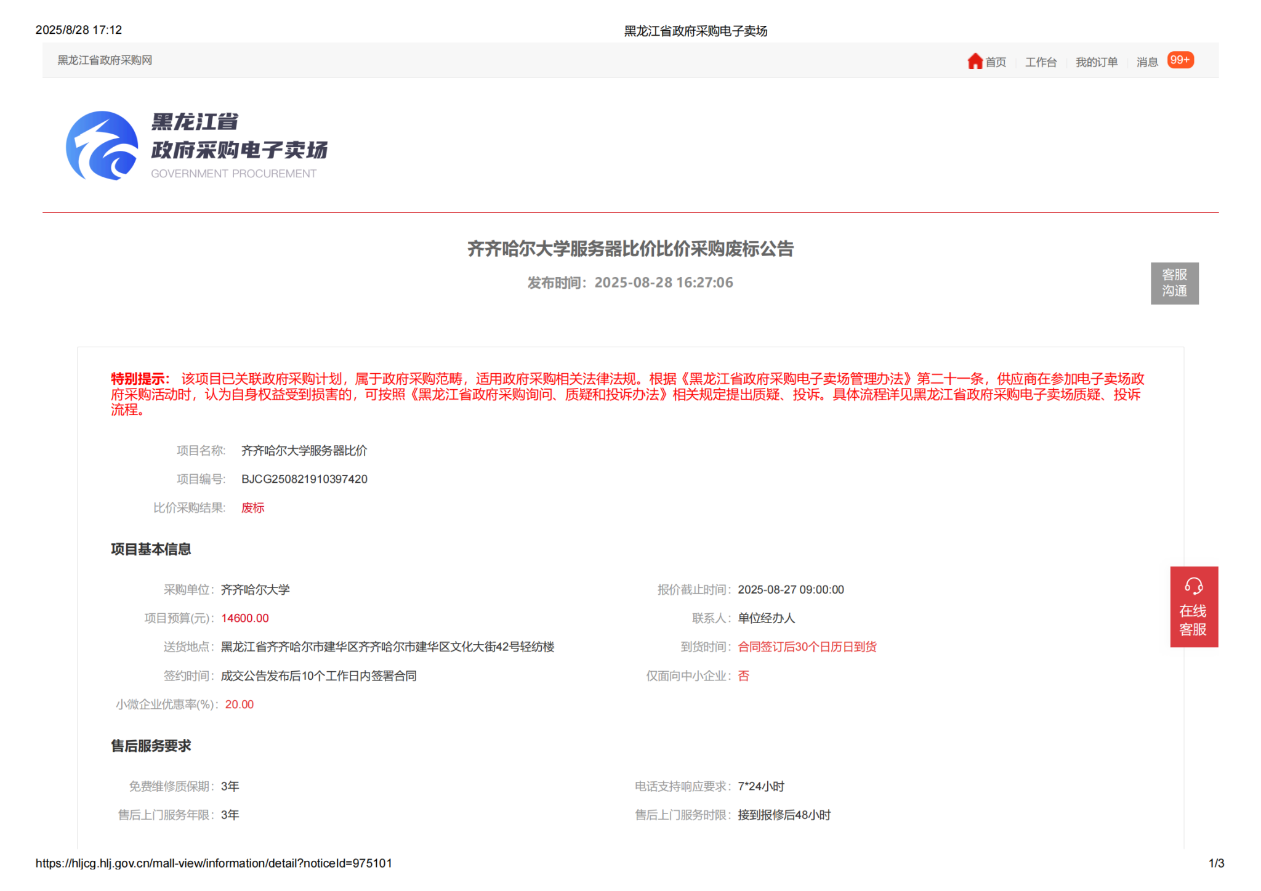
Task: Click the announcement title heading
Action: point(630,249)
